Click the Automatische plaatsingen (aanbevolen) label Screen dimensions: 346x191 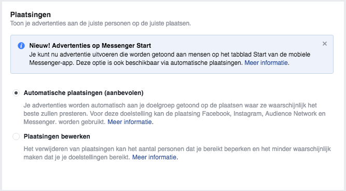click(x=84, y=93)
